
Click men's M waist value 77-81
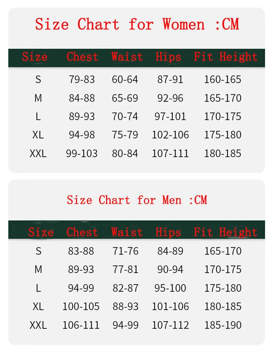[x=125, y=270]
